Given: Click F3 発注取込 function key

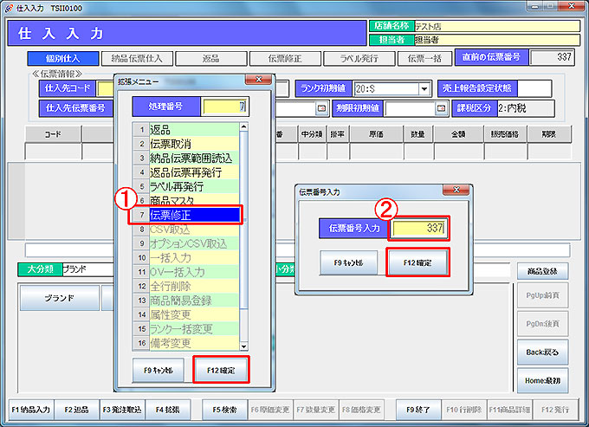Looking at the screenshot, I should (122, 410).
